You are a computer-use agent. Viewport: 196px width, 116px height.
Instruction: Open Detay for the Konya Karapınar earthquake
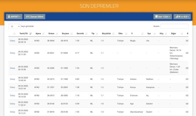(x=13, y=87)
